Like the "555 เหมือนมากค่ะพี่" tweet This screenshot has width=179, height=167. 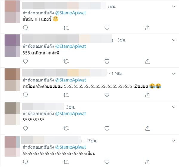tap(107, 61)
